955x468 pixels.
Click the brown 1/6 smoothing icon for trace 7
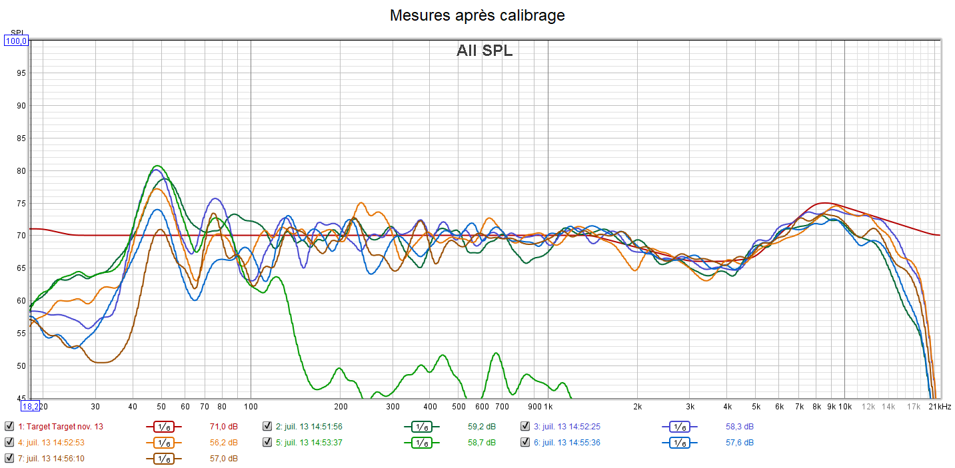click(163, 459)
